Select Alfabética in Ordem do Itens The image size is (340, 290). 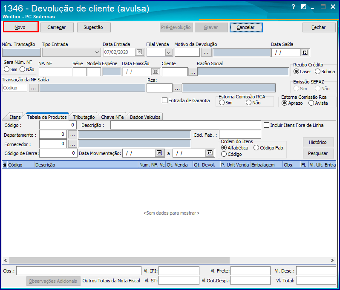click(x=234, y=148)
